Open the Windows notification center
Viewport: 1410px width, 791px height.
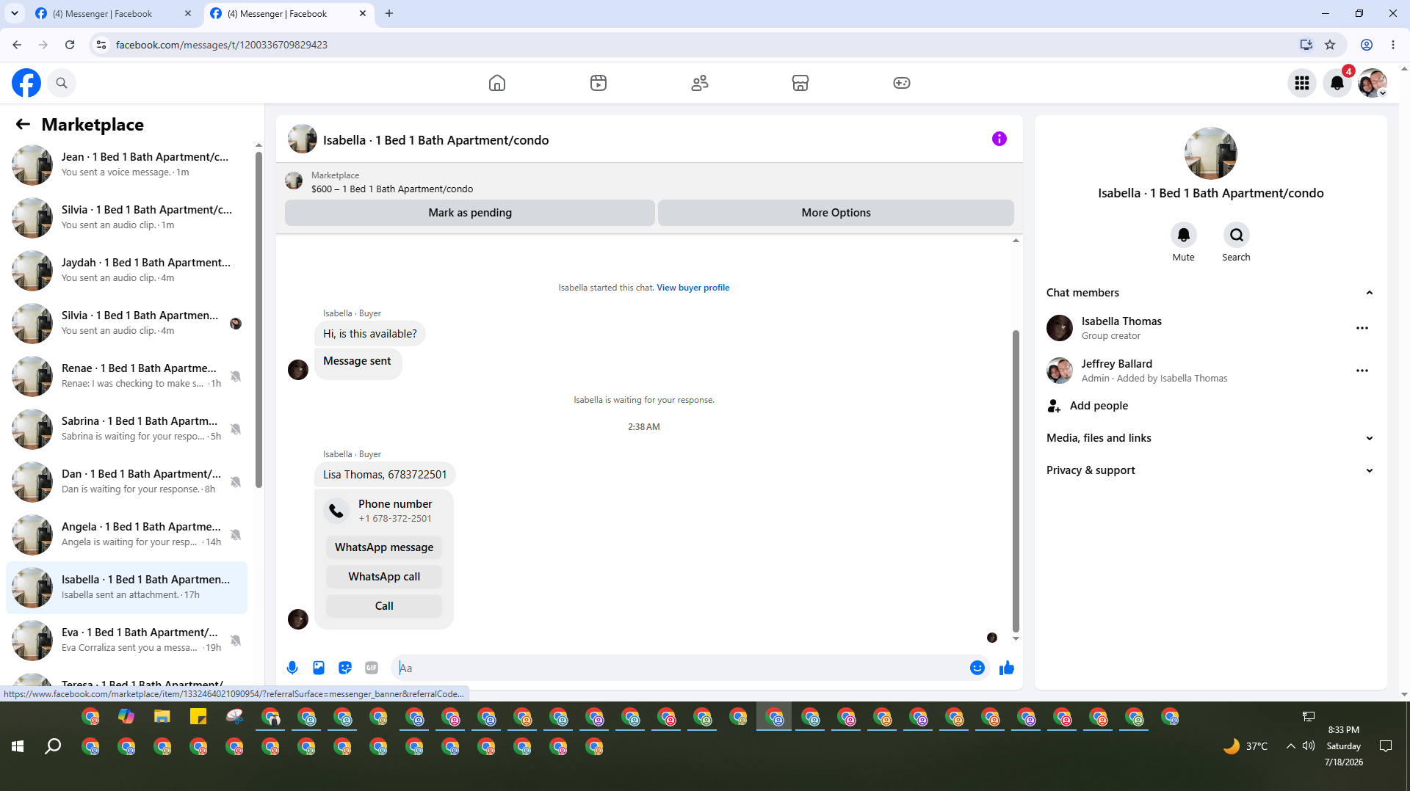[x=1386, y=746]
